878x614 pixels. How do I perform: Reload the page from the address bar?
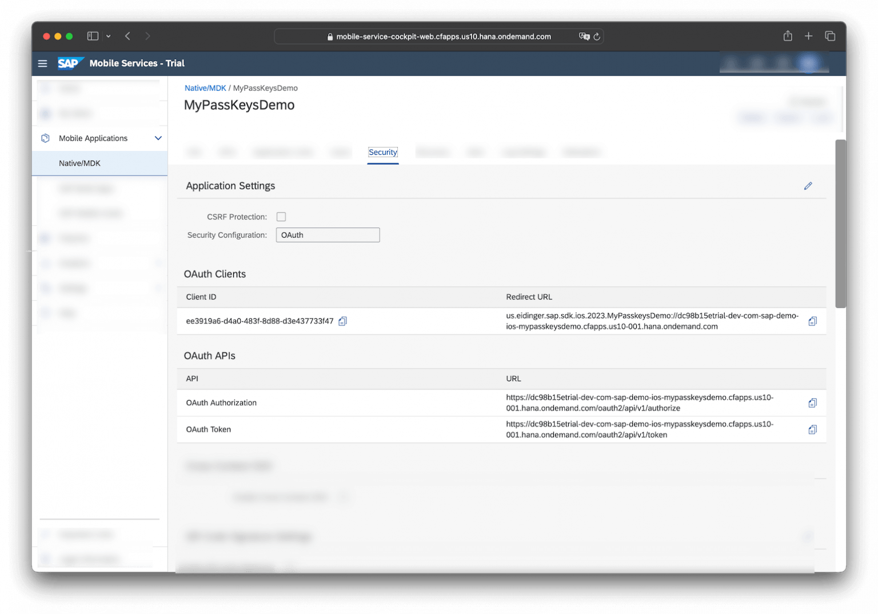point(597,36)
